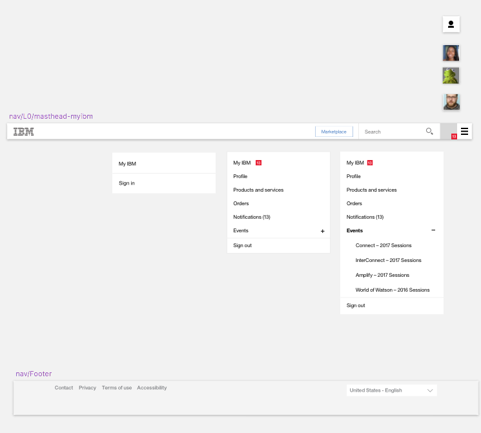This screenshot has height=433, width=481.
Task: Click the nav/L0/masthead-myibm label
Action: tap(51, 116)
